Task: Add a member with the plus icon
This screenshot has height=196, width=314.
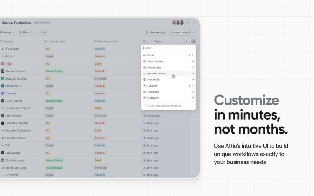Action: coord(188,23)
